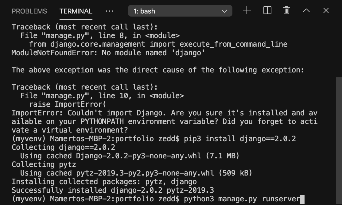Click the ModuleNotFoundError message line
This screenshot has height=205, width=342.
(108, 53)
